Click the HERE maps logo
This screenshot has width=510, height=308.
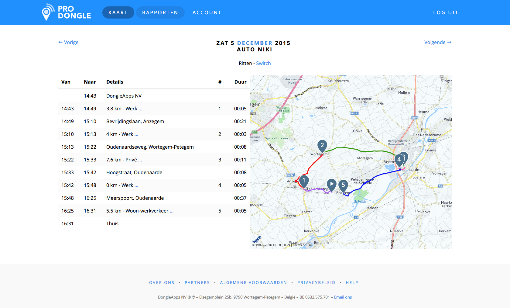click(257, 239)
